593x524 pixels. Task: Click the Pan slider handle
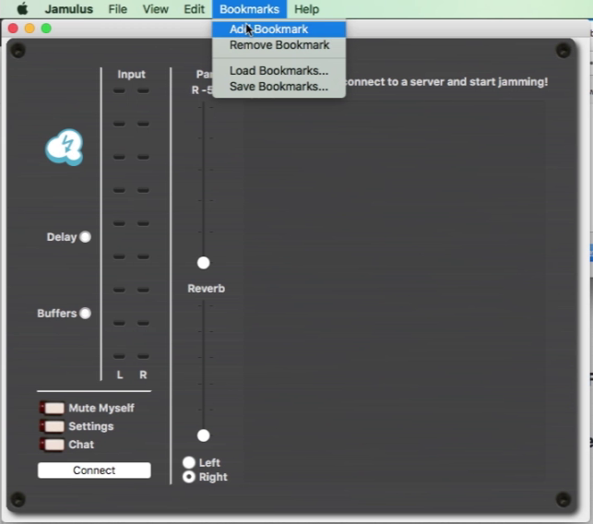point(204,263)
